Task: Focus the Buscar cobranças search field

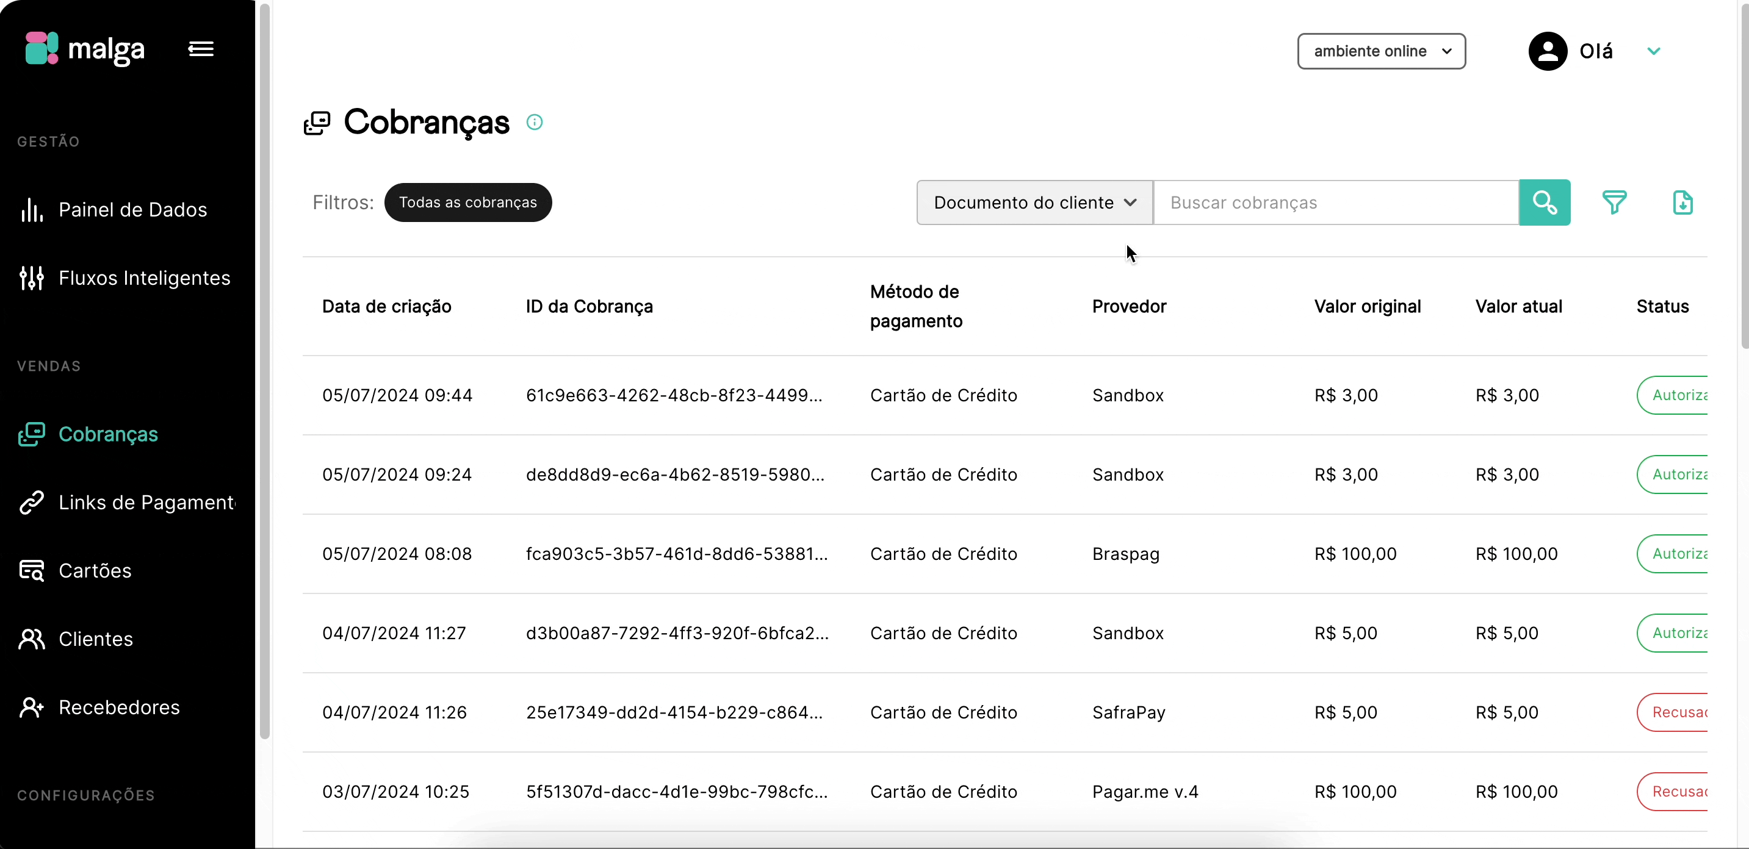Action: pyautogui.click(x=1335, y=202)
